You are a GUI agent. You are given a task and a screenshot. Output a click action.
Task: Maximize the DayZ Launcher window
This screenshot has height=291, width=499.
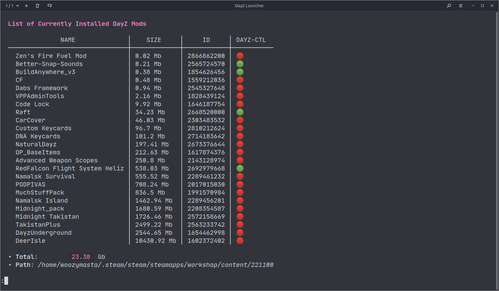482,6
